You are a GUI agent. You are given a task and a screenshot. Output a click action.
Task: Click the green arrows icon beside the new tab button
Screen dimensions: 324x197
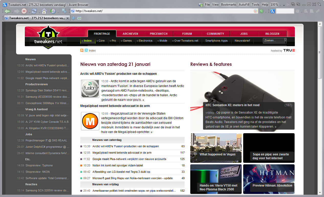pos(79,18)
